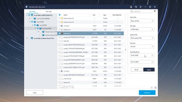Click the Apply button
This screenshot has width=182, height=102.
(149, 70)
